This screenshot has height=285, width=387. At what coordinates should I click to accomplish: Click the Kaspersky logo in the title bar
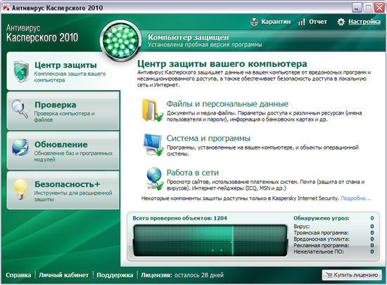coord(6,8)
